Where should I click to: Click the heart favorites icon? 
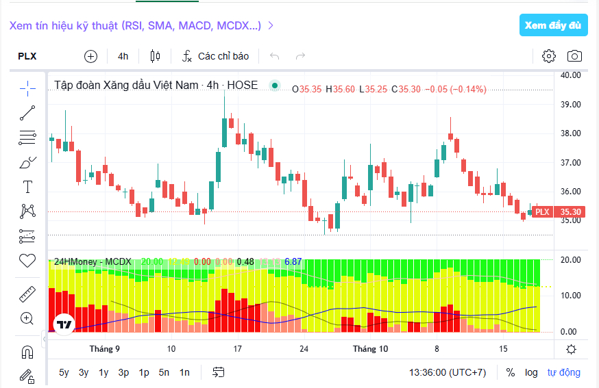coord(27,261)
